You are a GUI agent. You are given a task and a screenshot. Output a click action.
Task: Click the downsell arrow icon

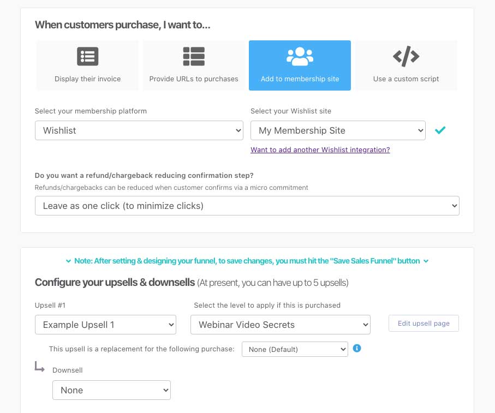pos(39,367)
